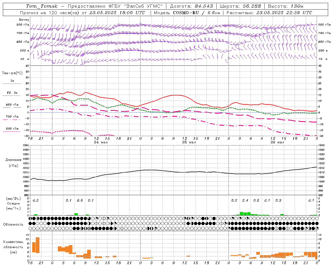The image size is (332, 265).
Task: Click the Tom_Tomsk station title
Action: [x=42, y=6]
